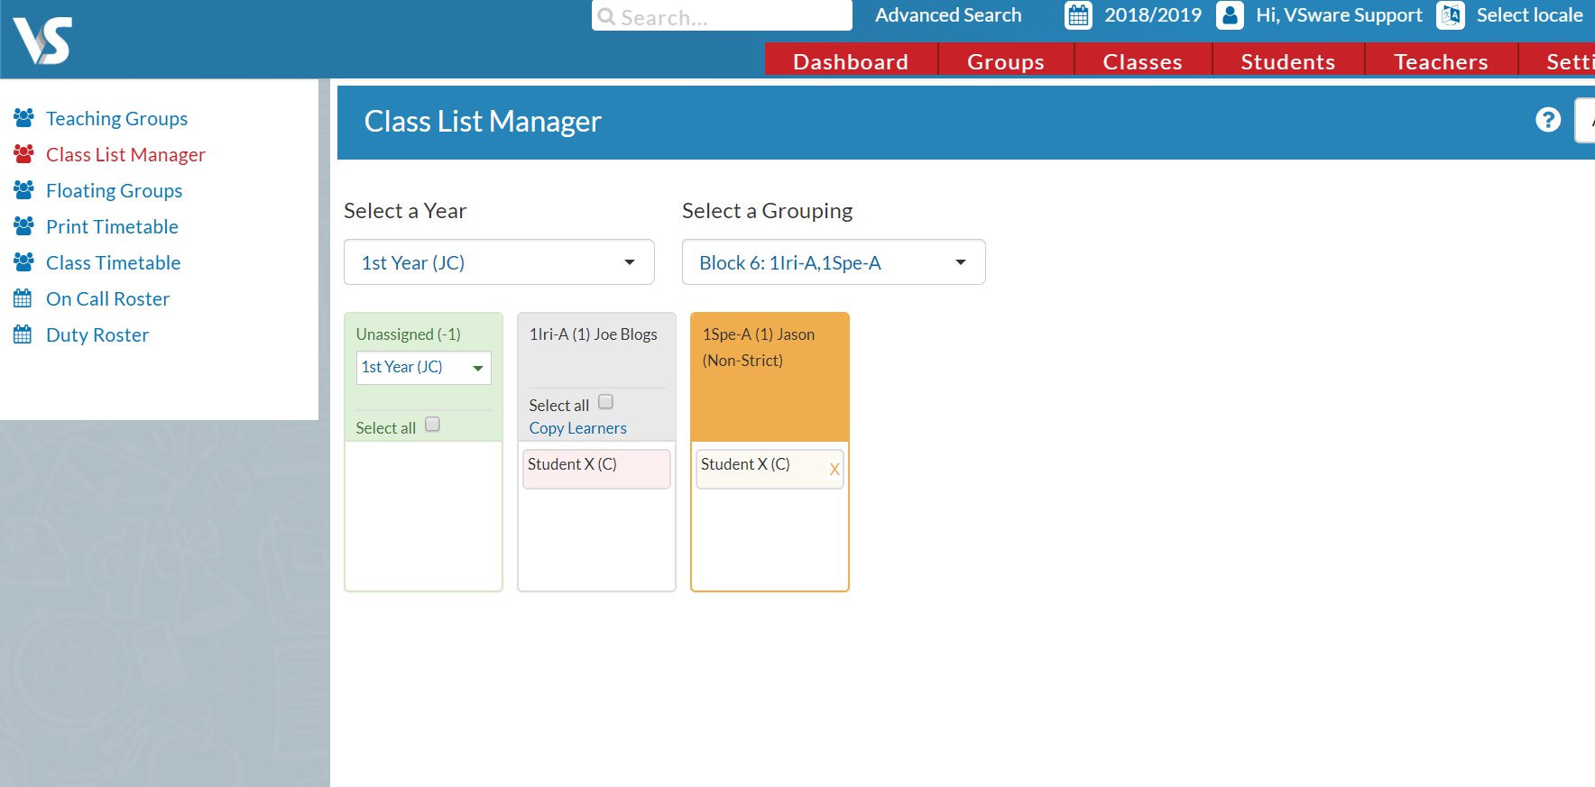This screenshot has width=1595, height=787.
Task: Click the Advanced Search link
Action: point(948,15)
